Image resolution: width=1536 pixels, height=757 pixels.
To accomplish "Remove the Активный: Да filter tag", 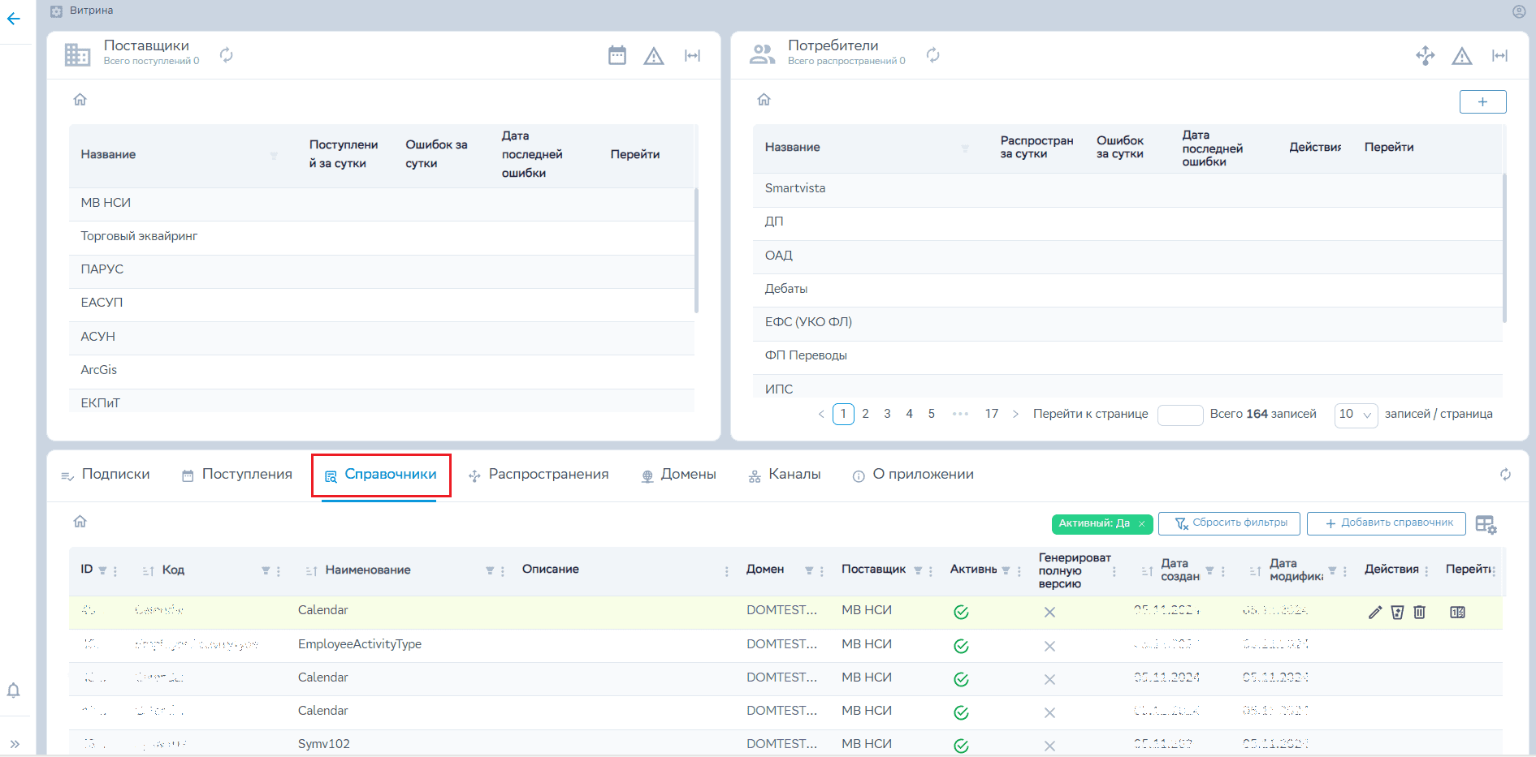I will click(x=1141, y=524).
